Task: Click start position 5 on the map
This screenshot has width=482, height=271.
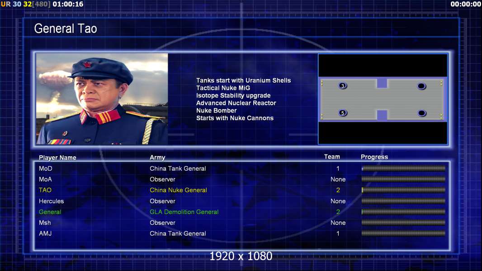Action: [343, 112]
